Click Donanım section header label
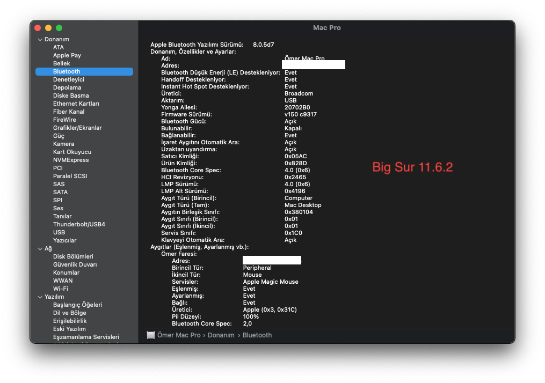The height and width of the screenshot is (383, 545). click(57, 39)
